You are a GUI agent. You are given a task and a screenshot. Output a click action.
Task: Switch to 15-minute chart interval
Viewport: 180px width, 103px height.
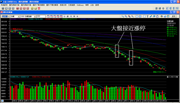coord(55,16)
